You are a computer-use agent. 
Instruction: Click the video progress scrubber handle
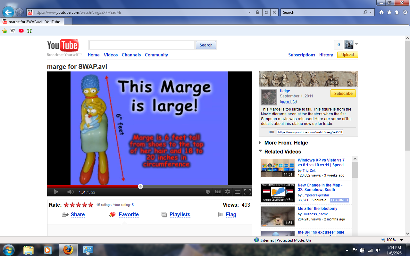(x=140, y=186)
